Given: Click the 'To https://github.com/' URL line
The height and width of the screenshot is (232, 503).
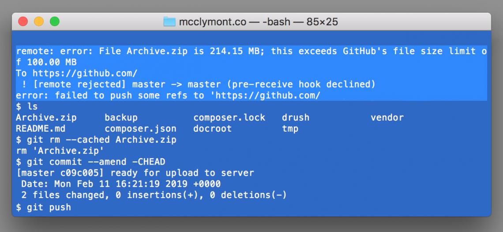Looking at the screenshot, I should [76, 74].
